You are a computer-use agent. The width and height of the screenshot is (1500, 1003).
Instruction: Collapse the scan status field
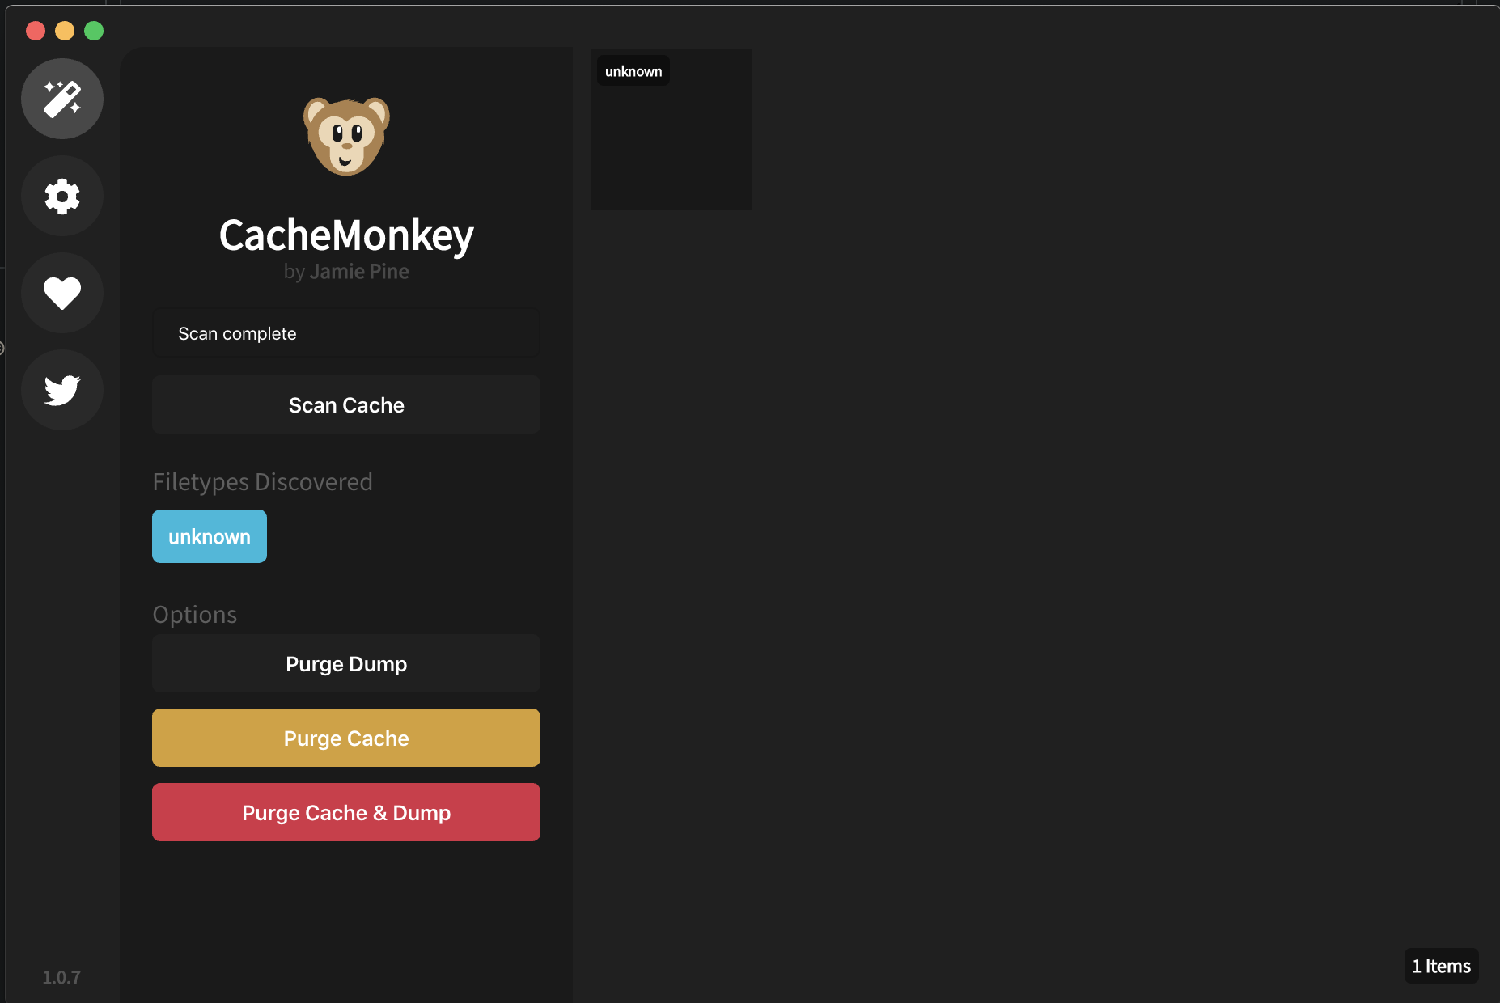click(x=346, y=332)
